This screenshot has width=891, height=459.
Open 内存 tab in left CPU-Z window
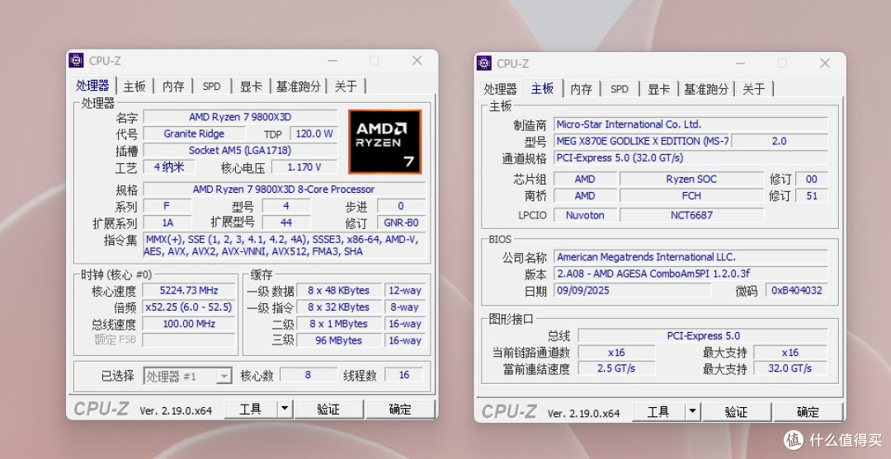[173, 87]
